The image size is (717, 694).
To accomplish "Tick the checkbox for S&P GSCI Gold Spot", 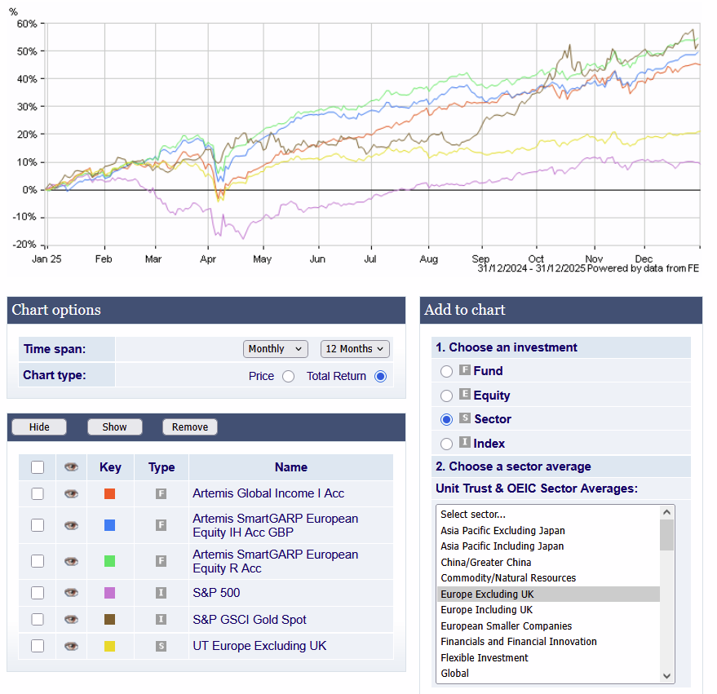I will [x=38, y=620].
